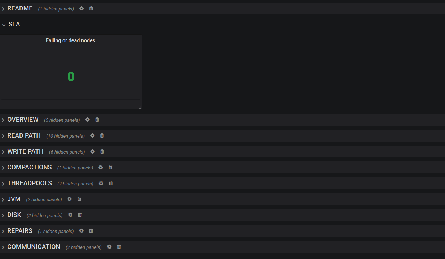Expand the JVM row chevron

click(x=3, y=199)
